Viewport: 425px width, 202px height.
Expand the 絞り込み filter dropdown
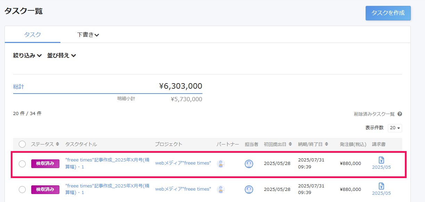[27, 55]
